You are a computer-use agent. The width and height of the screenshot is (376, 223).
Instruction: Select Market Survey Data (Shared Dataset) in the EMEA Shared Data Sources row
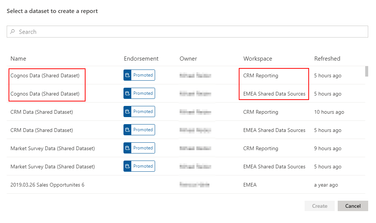coord(52,167)
